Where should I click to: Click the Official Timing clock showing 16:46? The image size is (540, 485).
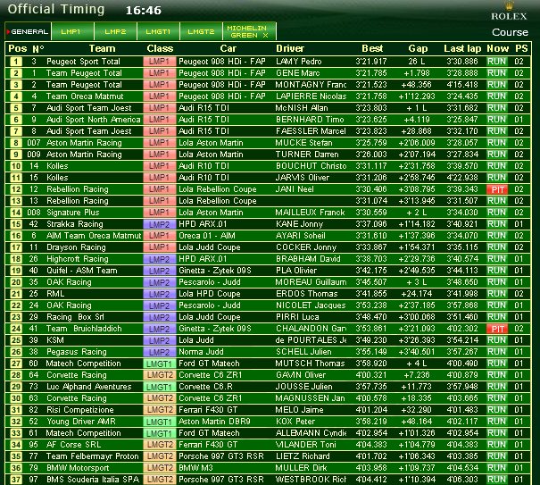[143, 11]
